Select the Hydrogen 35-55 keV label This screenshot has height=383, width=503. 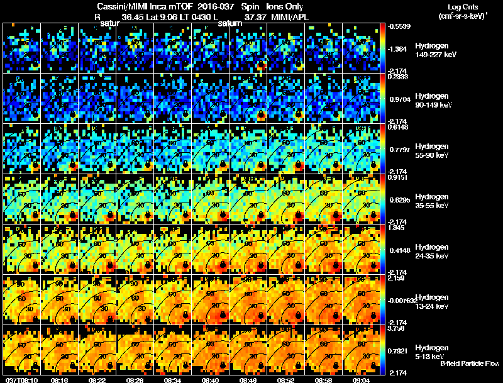point(432,201)
